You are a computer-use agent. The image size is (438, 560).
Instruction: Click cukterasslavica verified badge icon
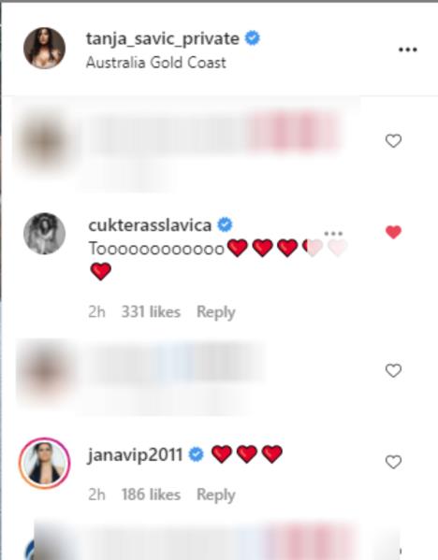tap(225, 224)
